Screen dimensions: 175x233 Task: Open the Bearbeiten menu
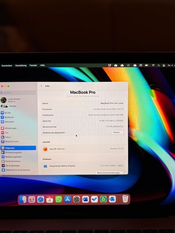pyautogui.click(x=7, y=66)
